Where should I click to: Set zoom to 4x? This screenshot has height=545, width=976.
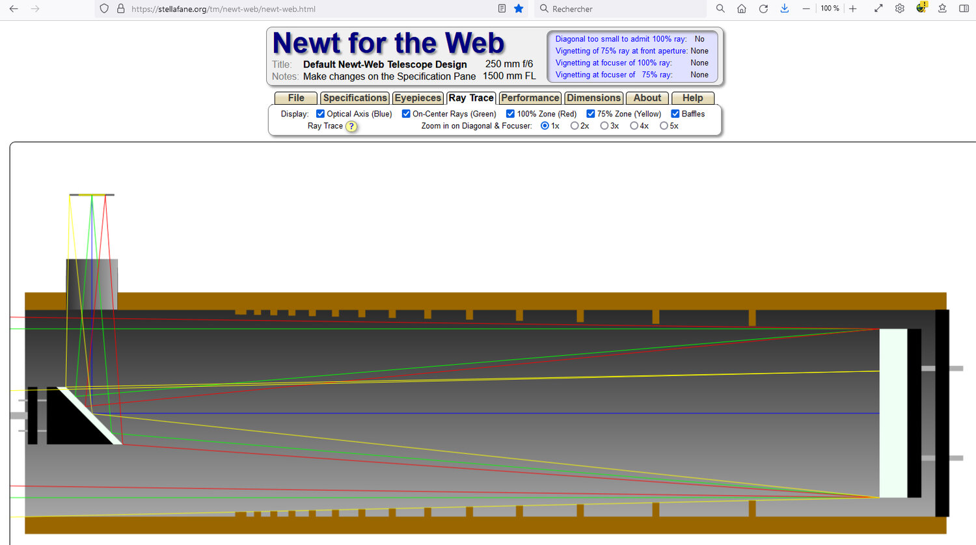click(634, 126)
